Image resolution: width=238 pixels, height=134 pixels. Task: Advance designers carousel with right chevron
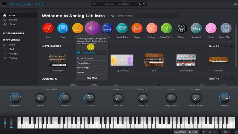click(x=232, y=79)
